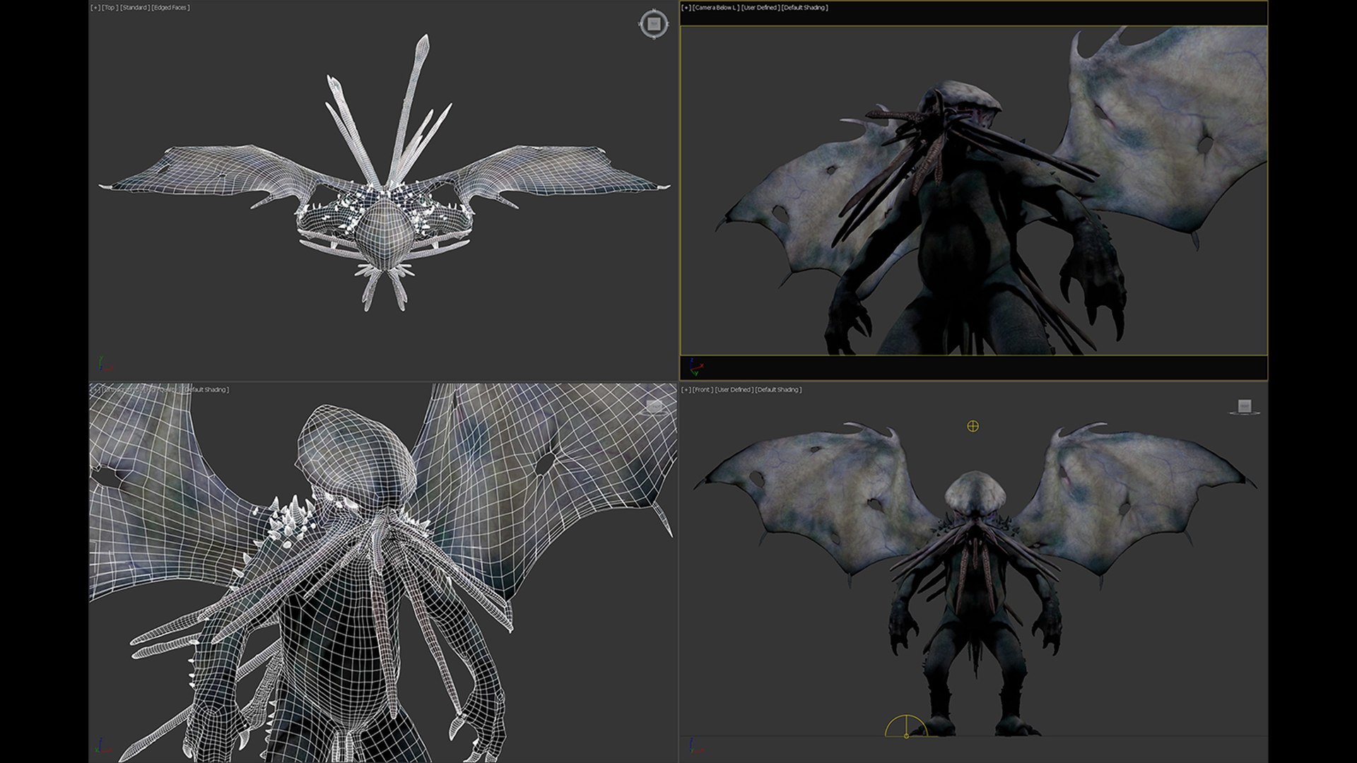Screen dimensions: 1357x763
Task: Open [Default Shading] menu in camera viewport
Action: 805,8
